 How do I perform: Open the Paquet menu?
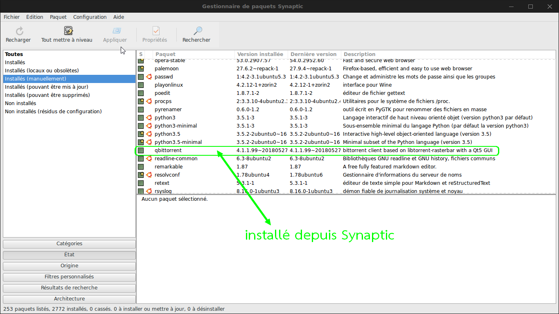[x=58, y=17]
